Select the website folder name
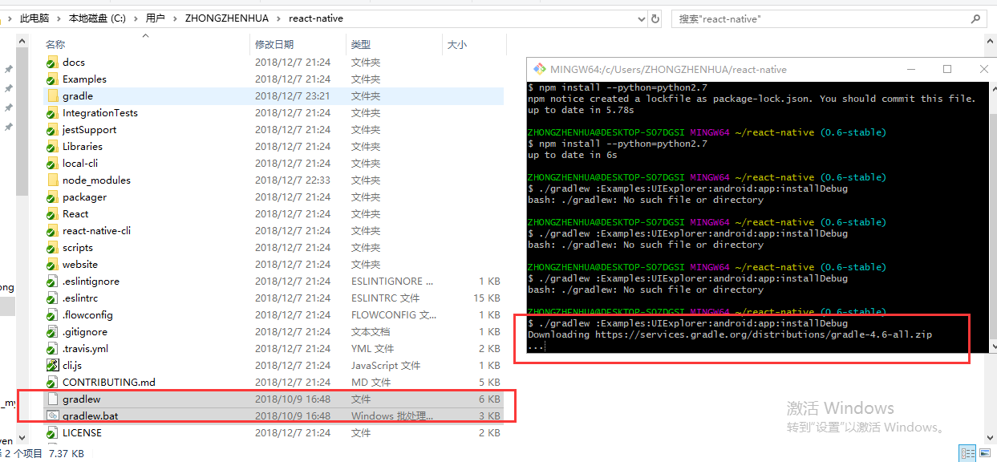 [80, 265]
